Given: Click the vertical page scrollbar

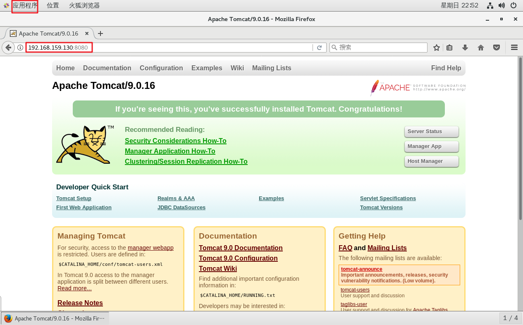Looking at the screenshot, I should coord(521,139).
